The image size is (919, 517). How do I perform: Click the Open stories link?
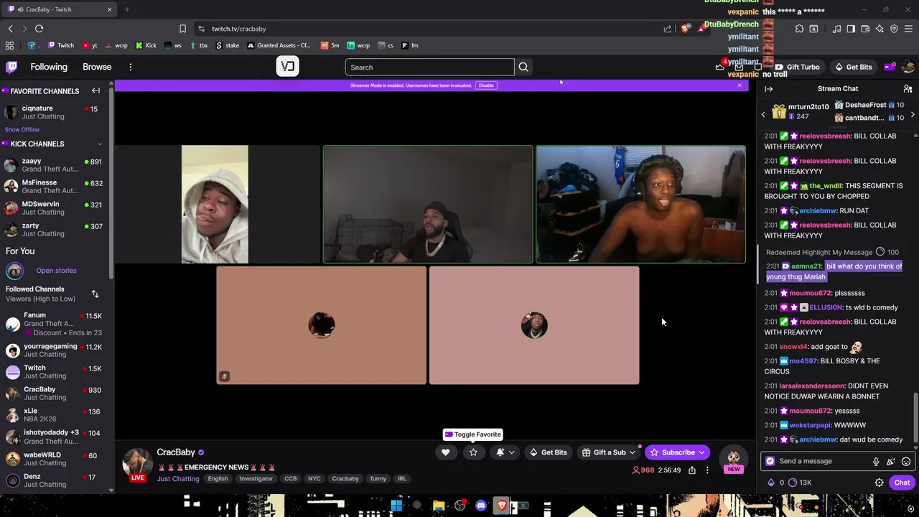pos(56,271)
